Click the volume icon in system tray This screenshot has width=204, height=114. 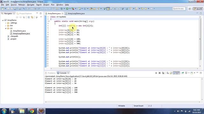click(x=178, y=111)
